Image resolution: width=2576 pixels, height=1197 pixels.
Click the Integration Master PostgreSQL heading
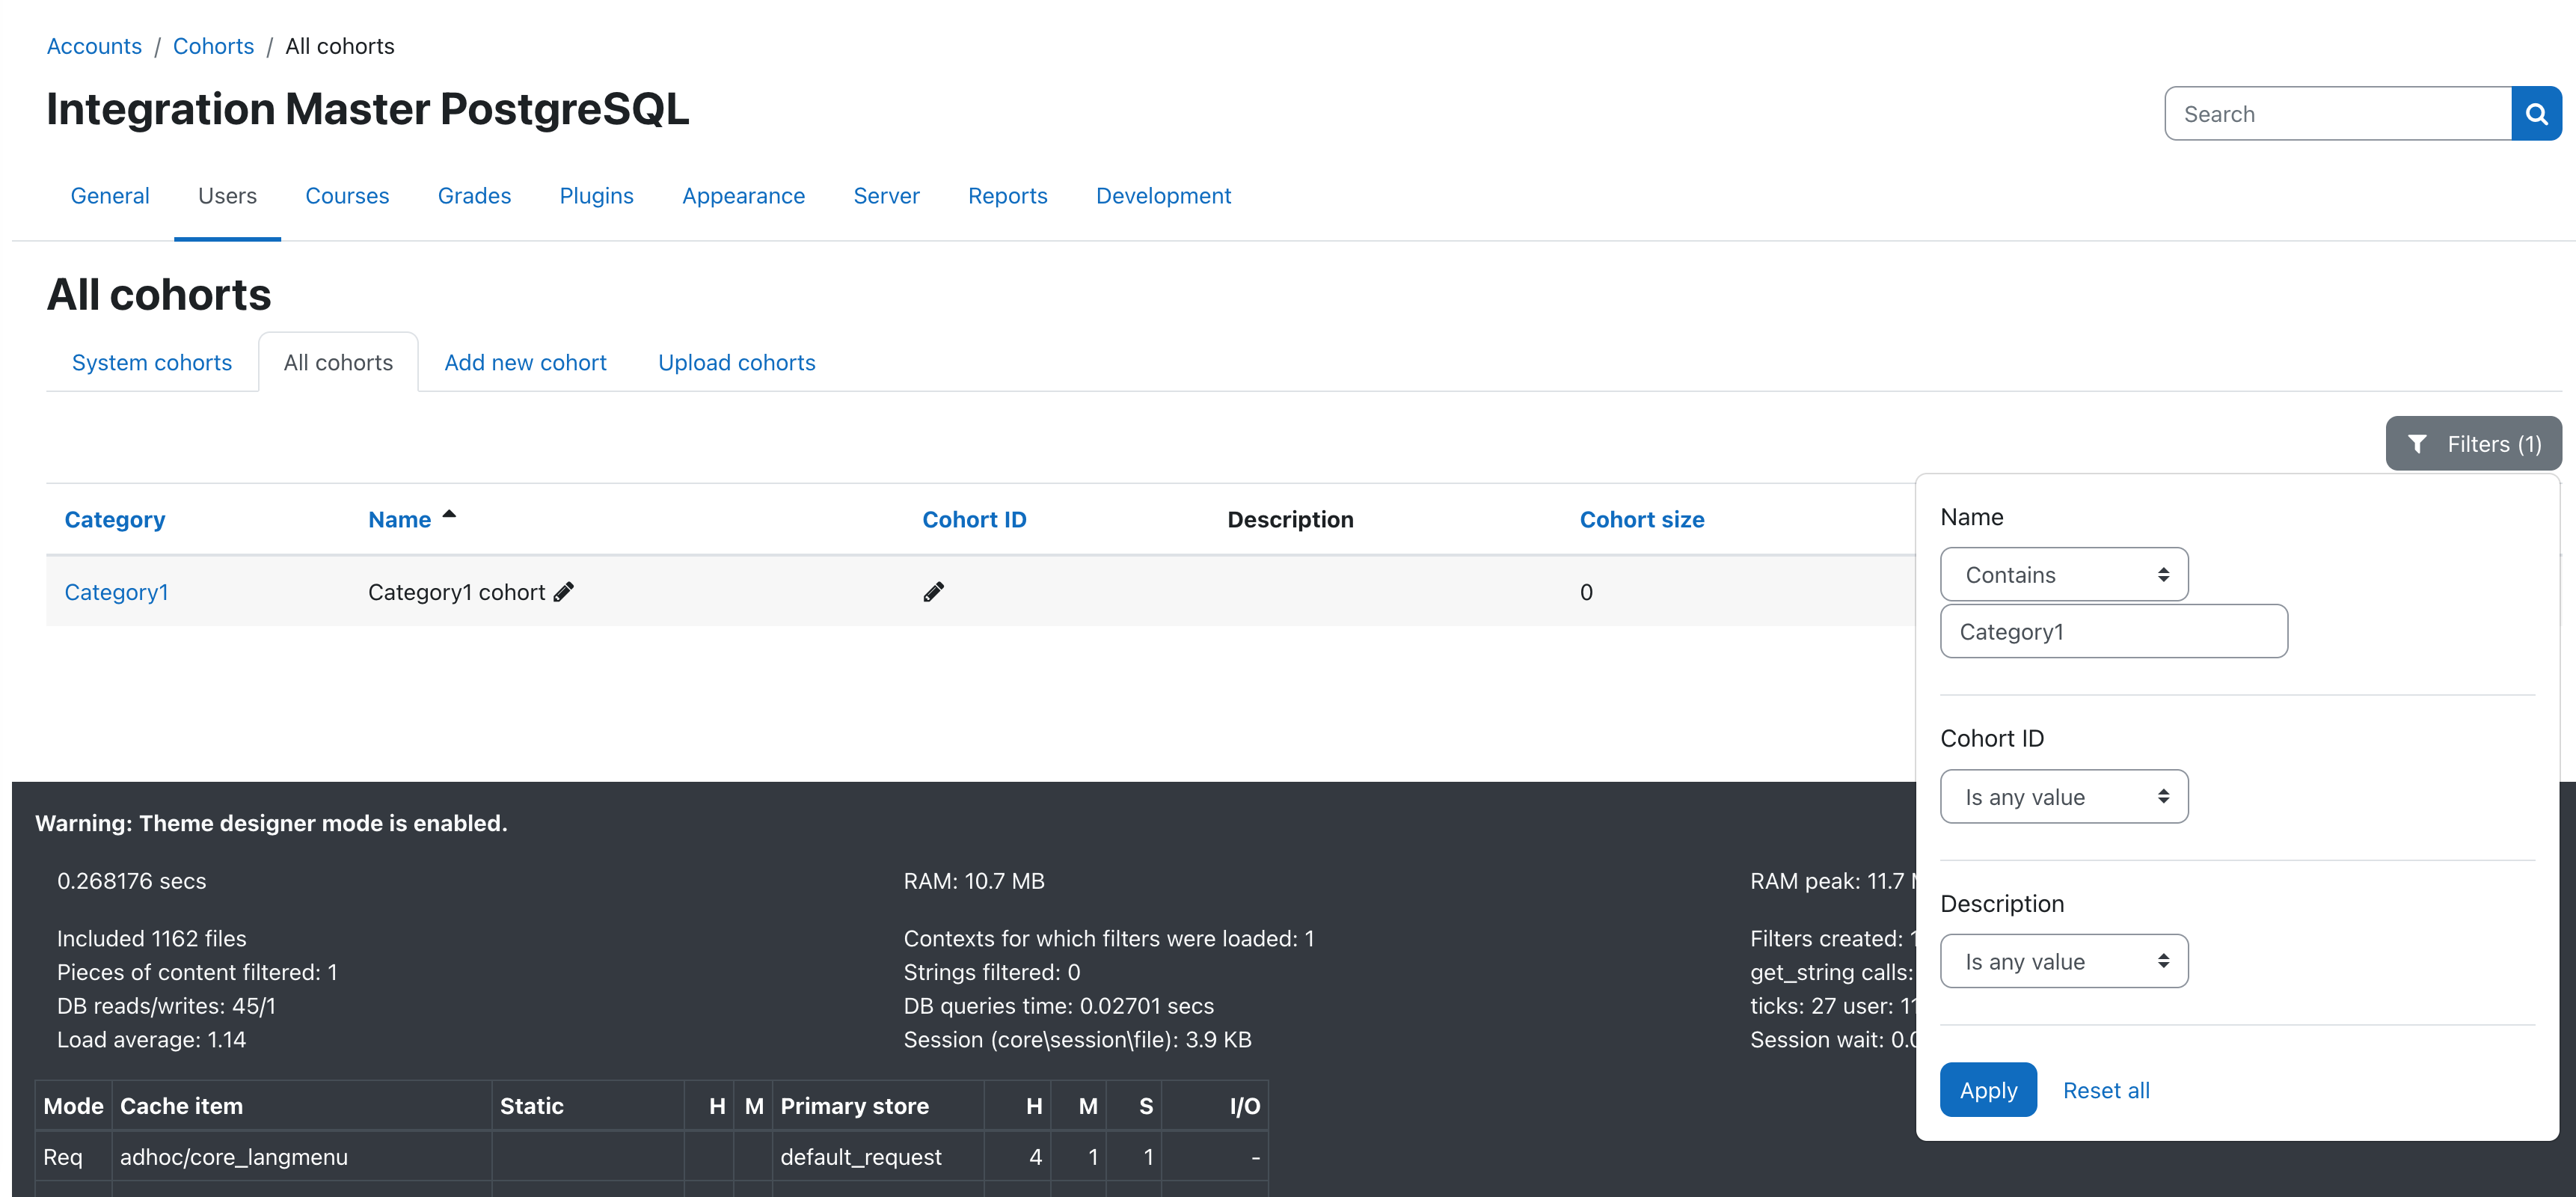(367, 109)
